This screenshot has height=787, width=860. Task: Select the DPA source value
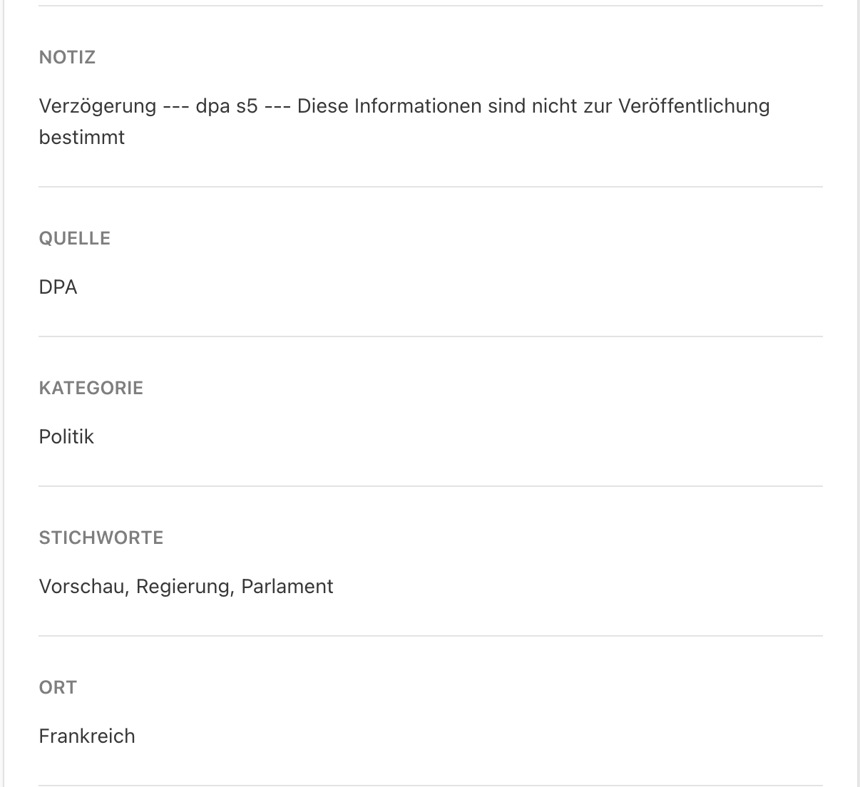tap(58, 287)
